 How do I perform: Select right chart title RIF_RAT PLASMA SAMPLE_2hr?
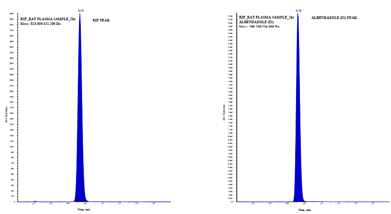pyautogui.click(x=266, y=17)
